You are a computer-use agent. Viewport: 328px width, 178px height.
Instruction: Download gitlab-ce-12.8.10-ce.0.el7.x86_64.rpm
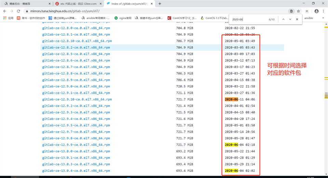(77, 41)
